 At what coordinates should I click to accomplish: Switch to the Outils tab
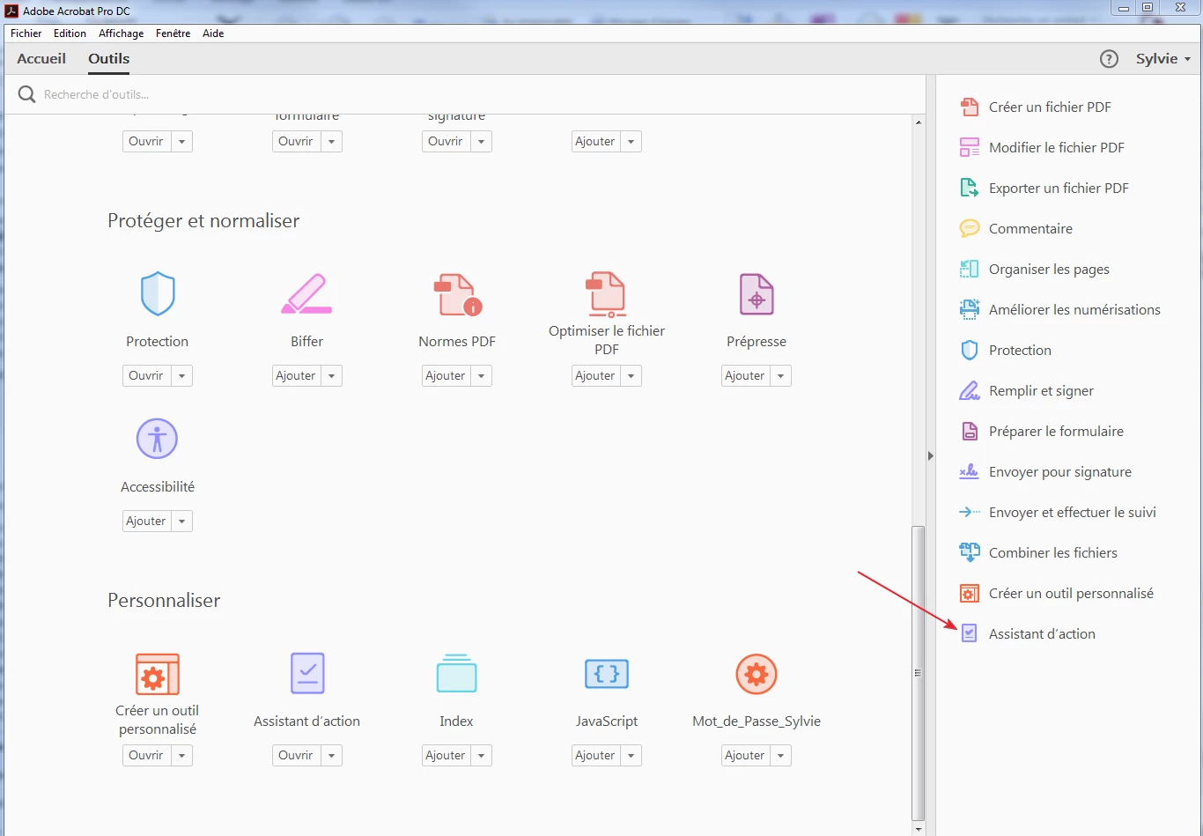point(108,59)
